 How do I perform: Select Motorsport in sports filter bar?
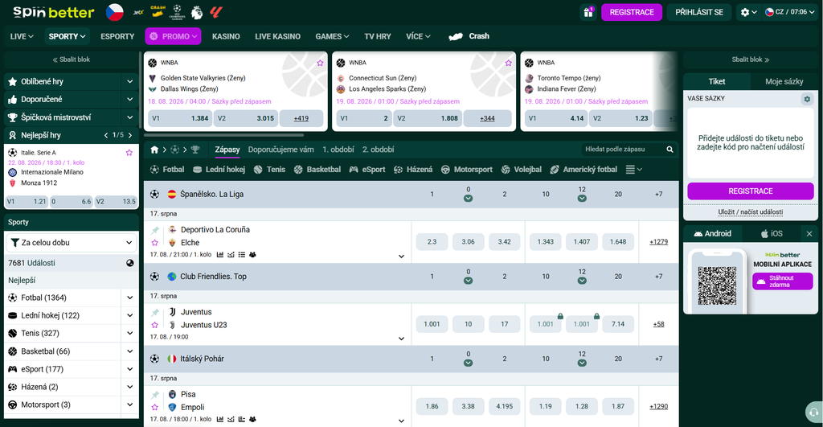point(467,170)
